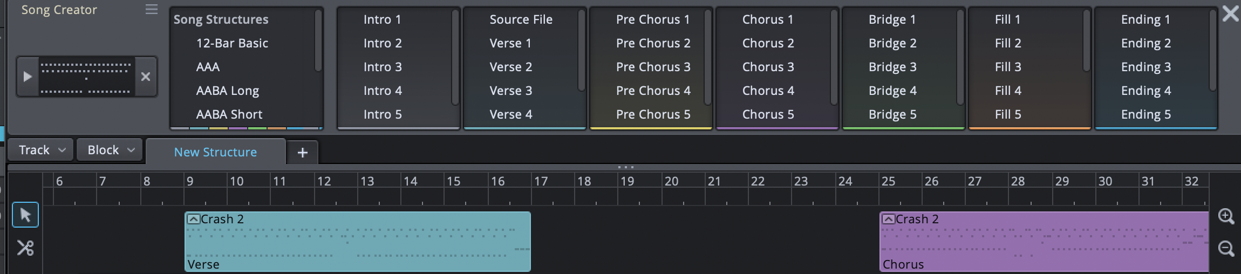Image resolution: width=1241 pixels, height=274 pixels.
Task: Add a new structure tab
Action: (x=302, y=153)
